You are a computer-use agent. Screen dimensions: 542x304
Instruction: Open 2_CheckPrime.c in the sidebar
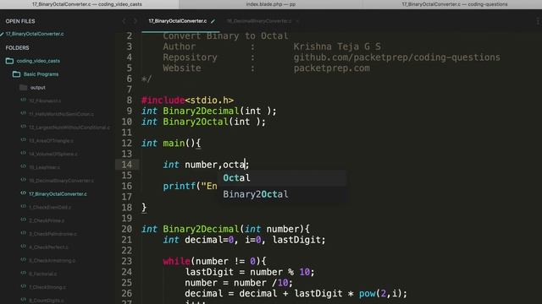[x=47, y=220]
